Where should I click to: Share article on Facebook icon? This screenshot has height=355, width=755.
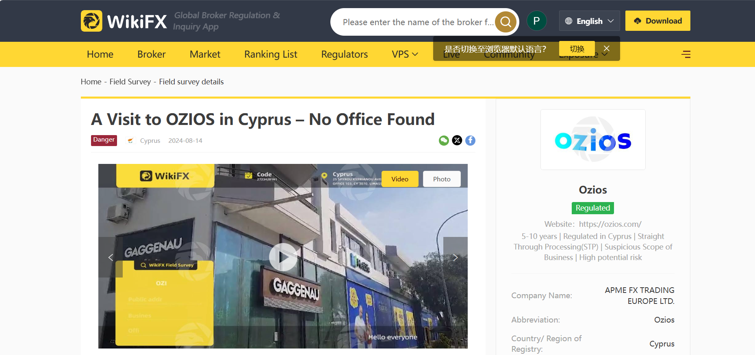pyautogui.click(x=470, y=140)
